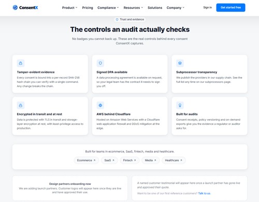Click the Built for audits heading
259x202 pixels.
187,114
